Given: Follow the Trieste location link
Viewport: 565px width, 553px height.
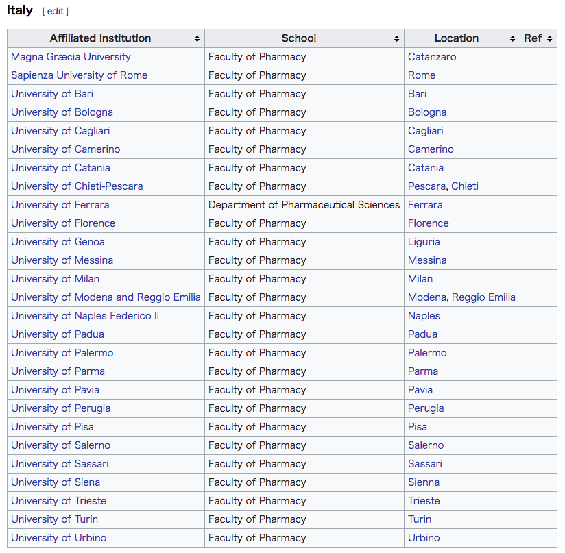Looking at the screenshot, I should (424, 501).
